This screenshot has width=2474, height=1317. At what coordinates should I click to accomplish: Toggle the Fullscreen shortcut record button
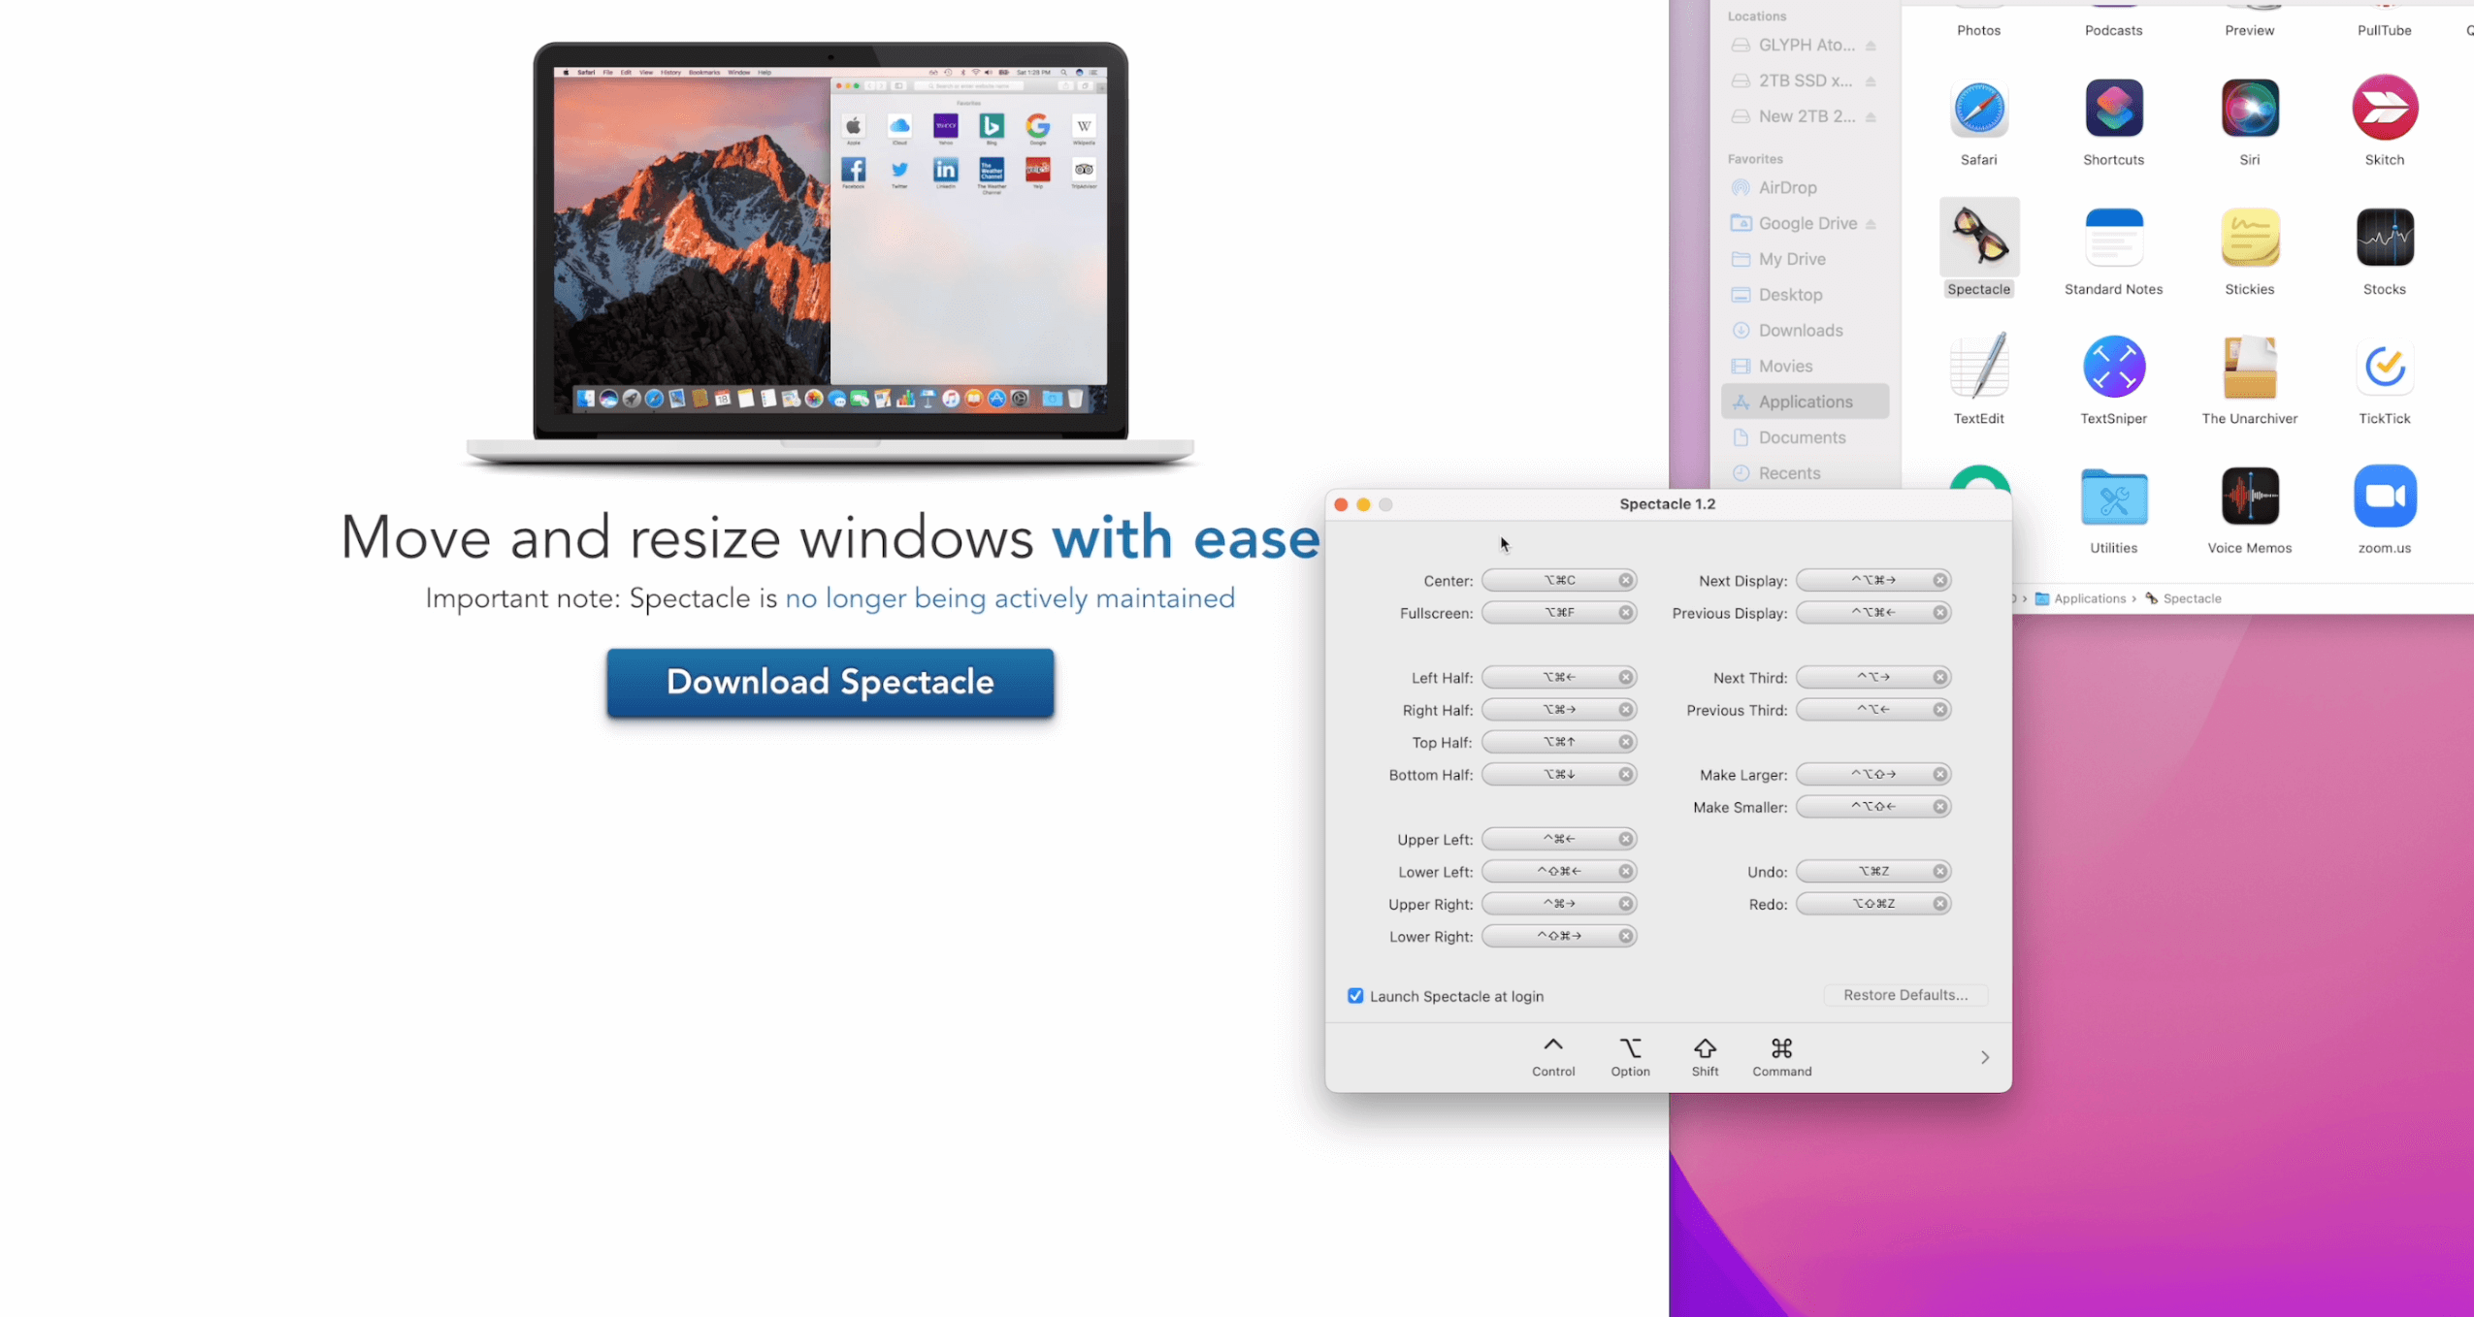click(x=1556, y=612)
